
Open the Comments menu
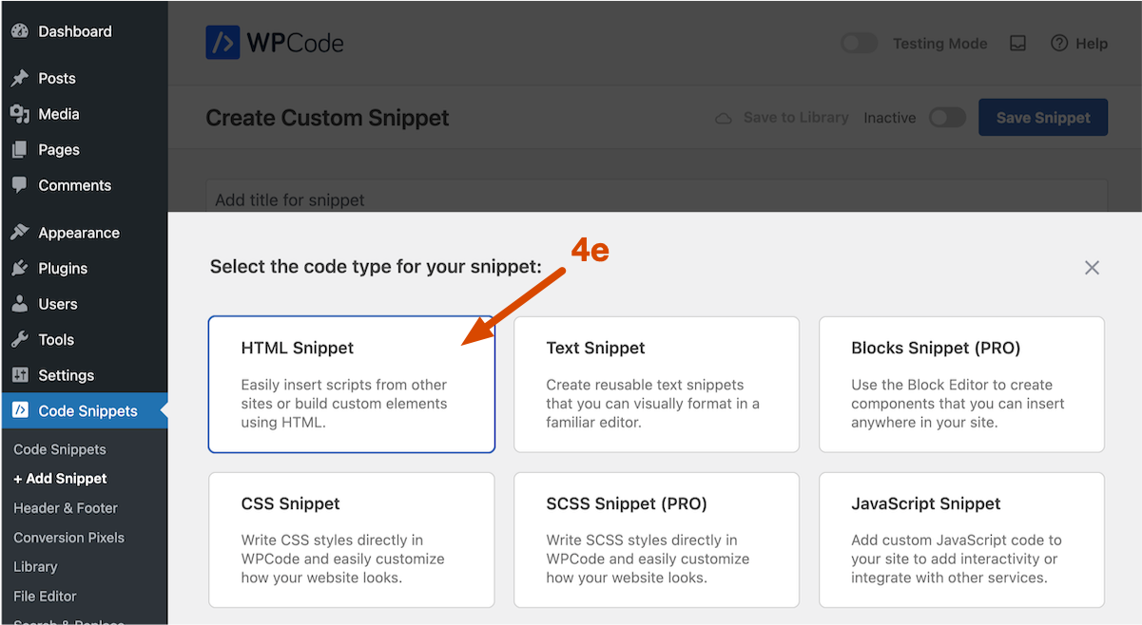tap(75, 185)
